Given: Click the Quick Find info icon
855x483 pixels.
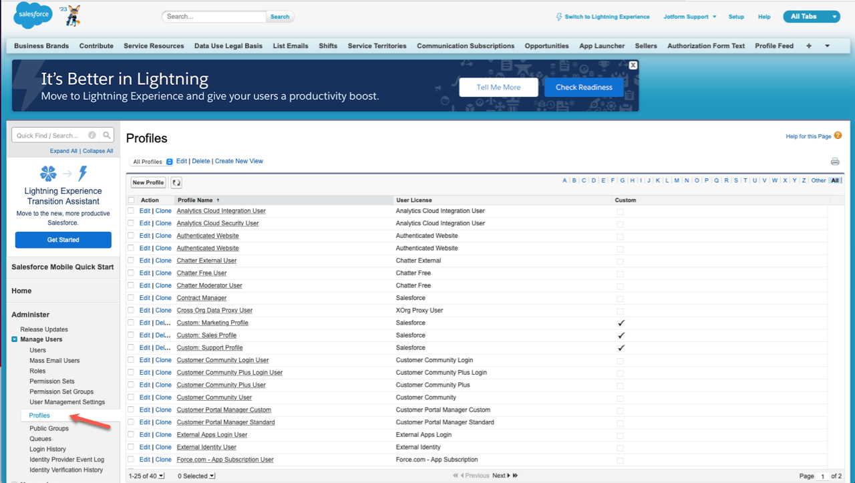Looking at the screenshot, I should pyautogui.click(x=92, y=136).
